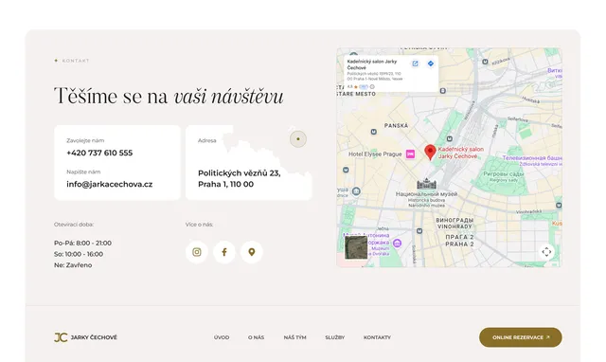Click the directions icon in map card
The height and width of the screenshot is (362, 606).
click(x=431, y=63)
